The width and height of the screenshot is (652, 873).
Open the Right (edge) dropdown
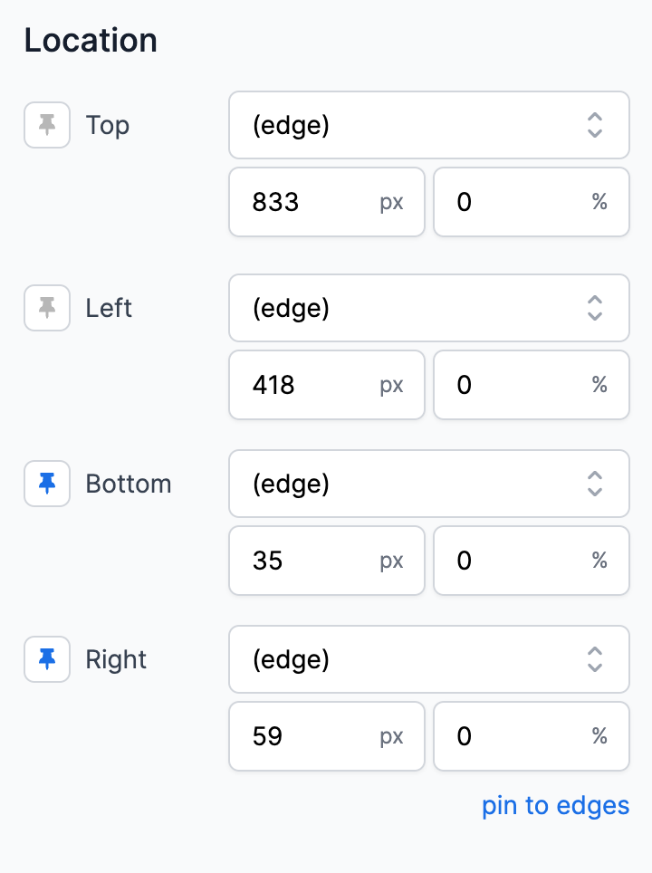[x=428, y=659]
